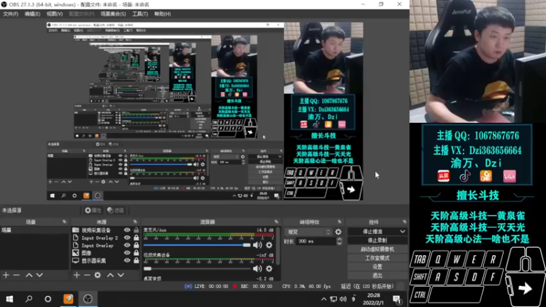Toggle visibility of Input Overlay 2
Screen dimensions: 546x307
[x=127, y=237]
